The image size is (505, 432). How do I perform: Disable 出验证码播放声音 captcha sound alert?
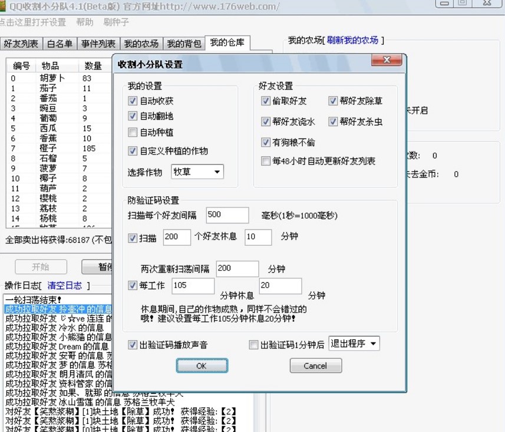[133, 345]
